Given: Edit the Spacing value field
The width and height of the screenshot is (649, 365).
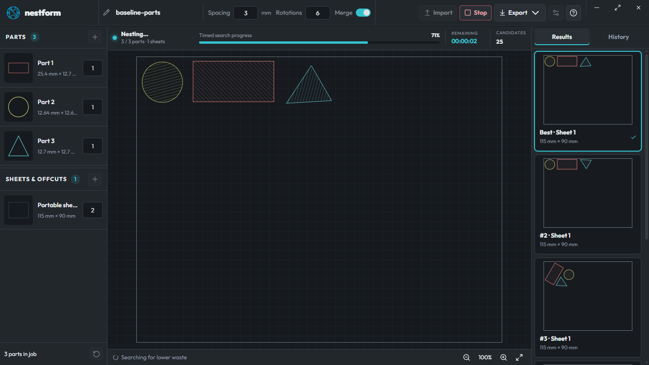Looking at the screenshot, I should click(x=246, y=13).
